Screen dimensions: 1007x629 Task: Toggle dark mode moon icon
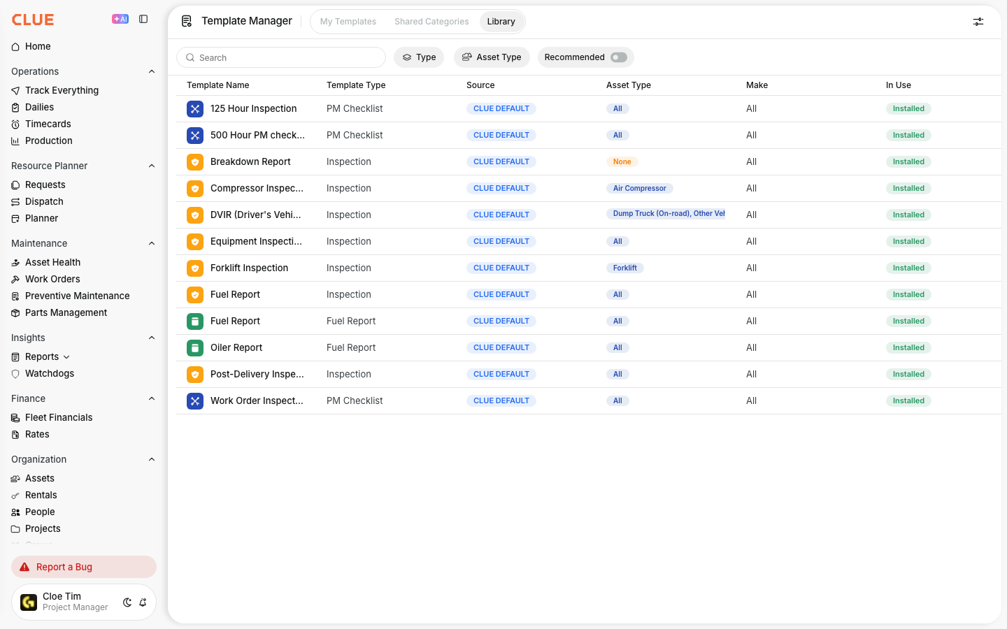127,602
